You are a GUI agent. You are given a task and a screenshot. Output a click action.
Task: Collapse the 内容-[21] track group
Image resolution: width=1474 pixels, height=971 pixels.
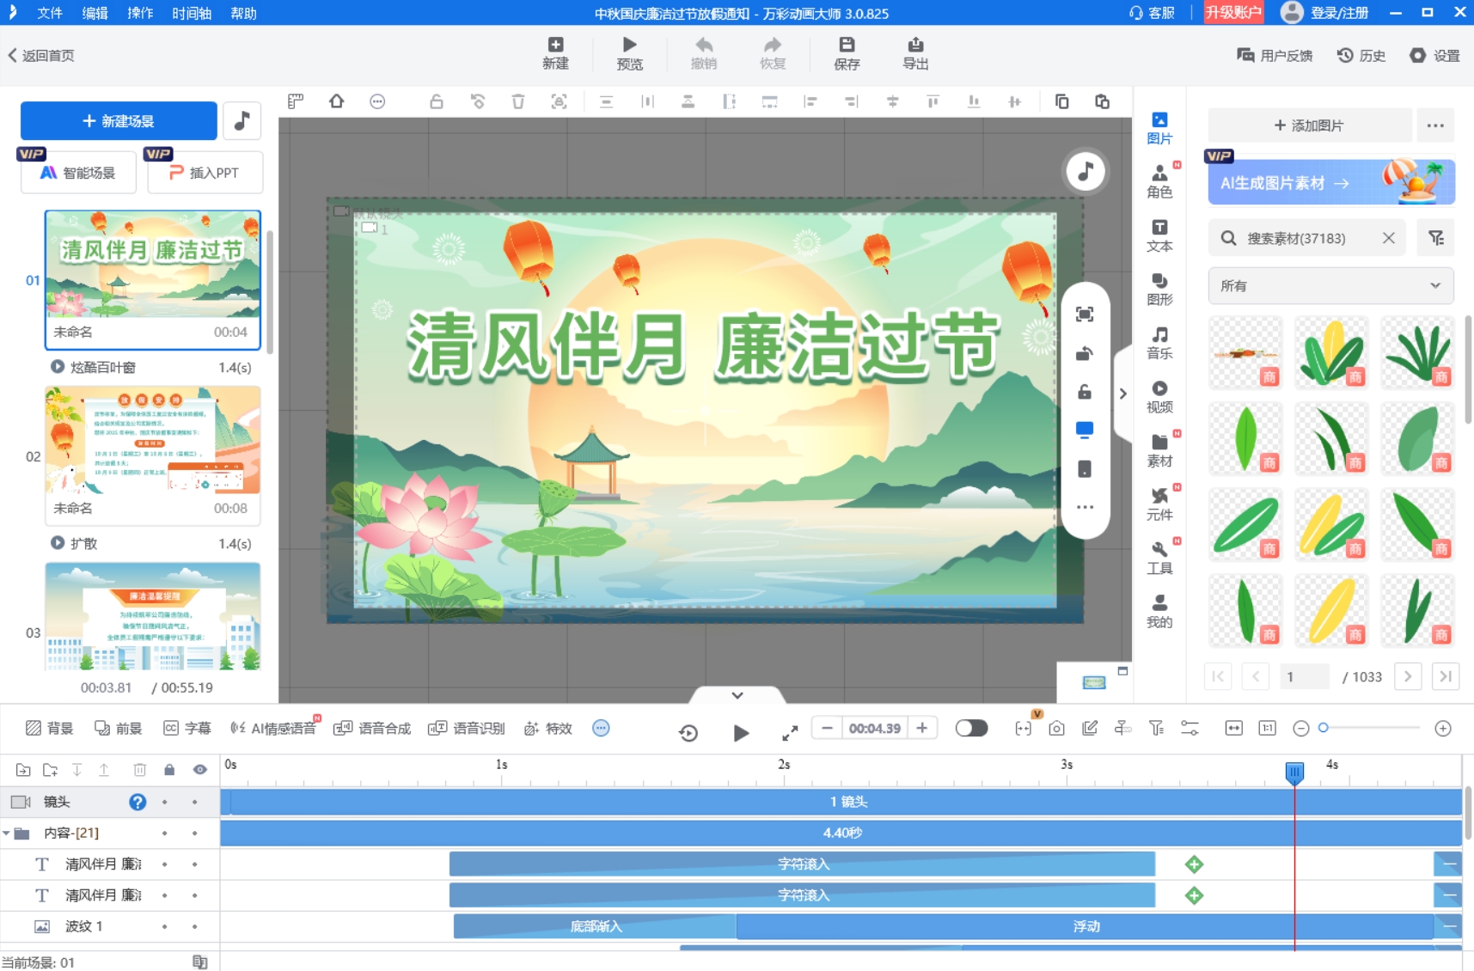pyautogui.click(x=9, y=832)
